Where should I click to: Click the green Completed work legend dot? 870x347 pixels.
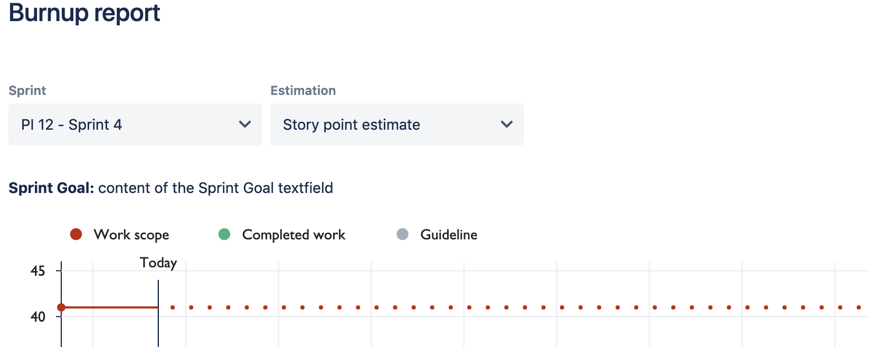(224, 234)
